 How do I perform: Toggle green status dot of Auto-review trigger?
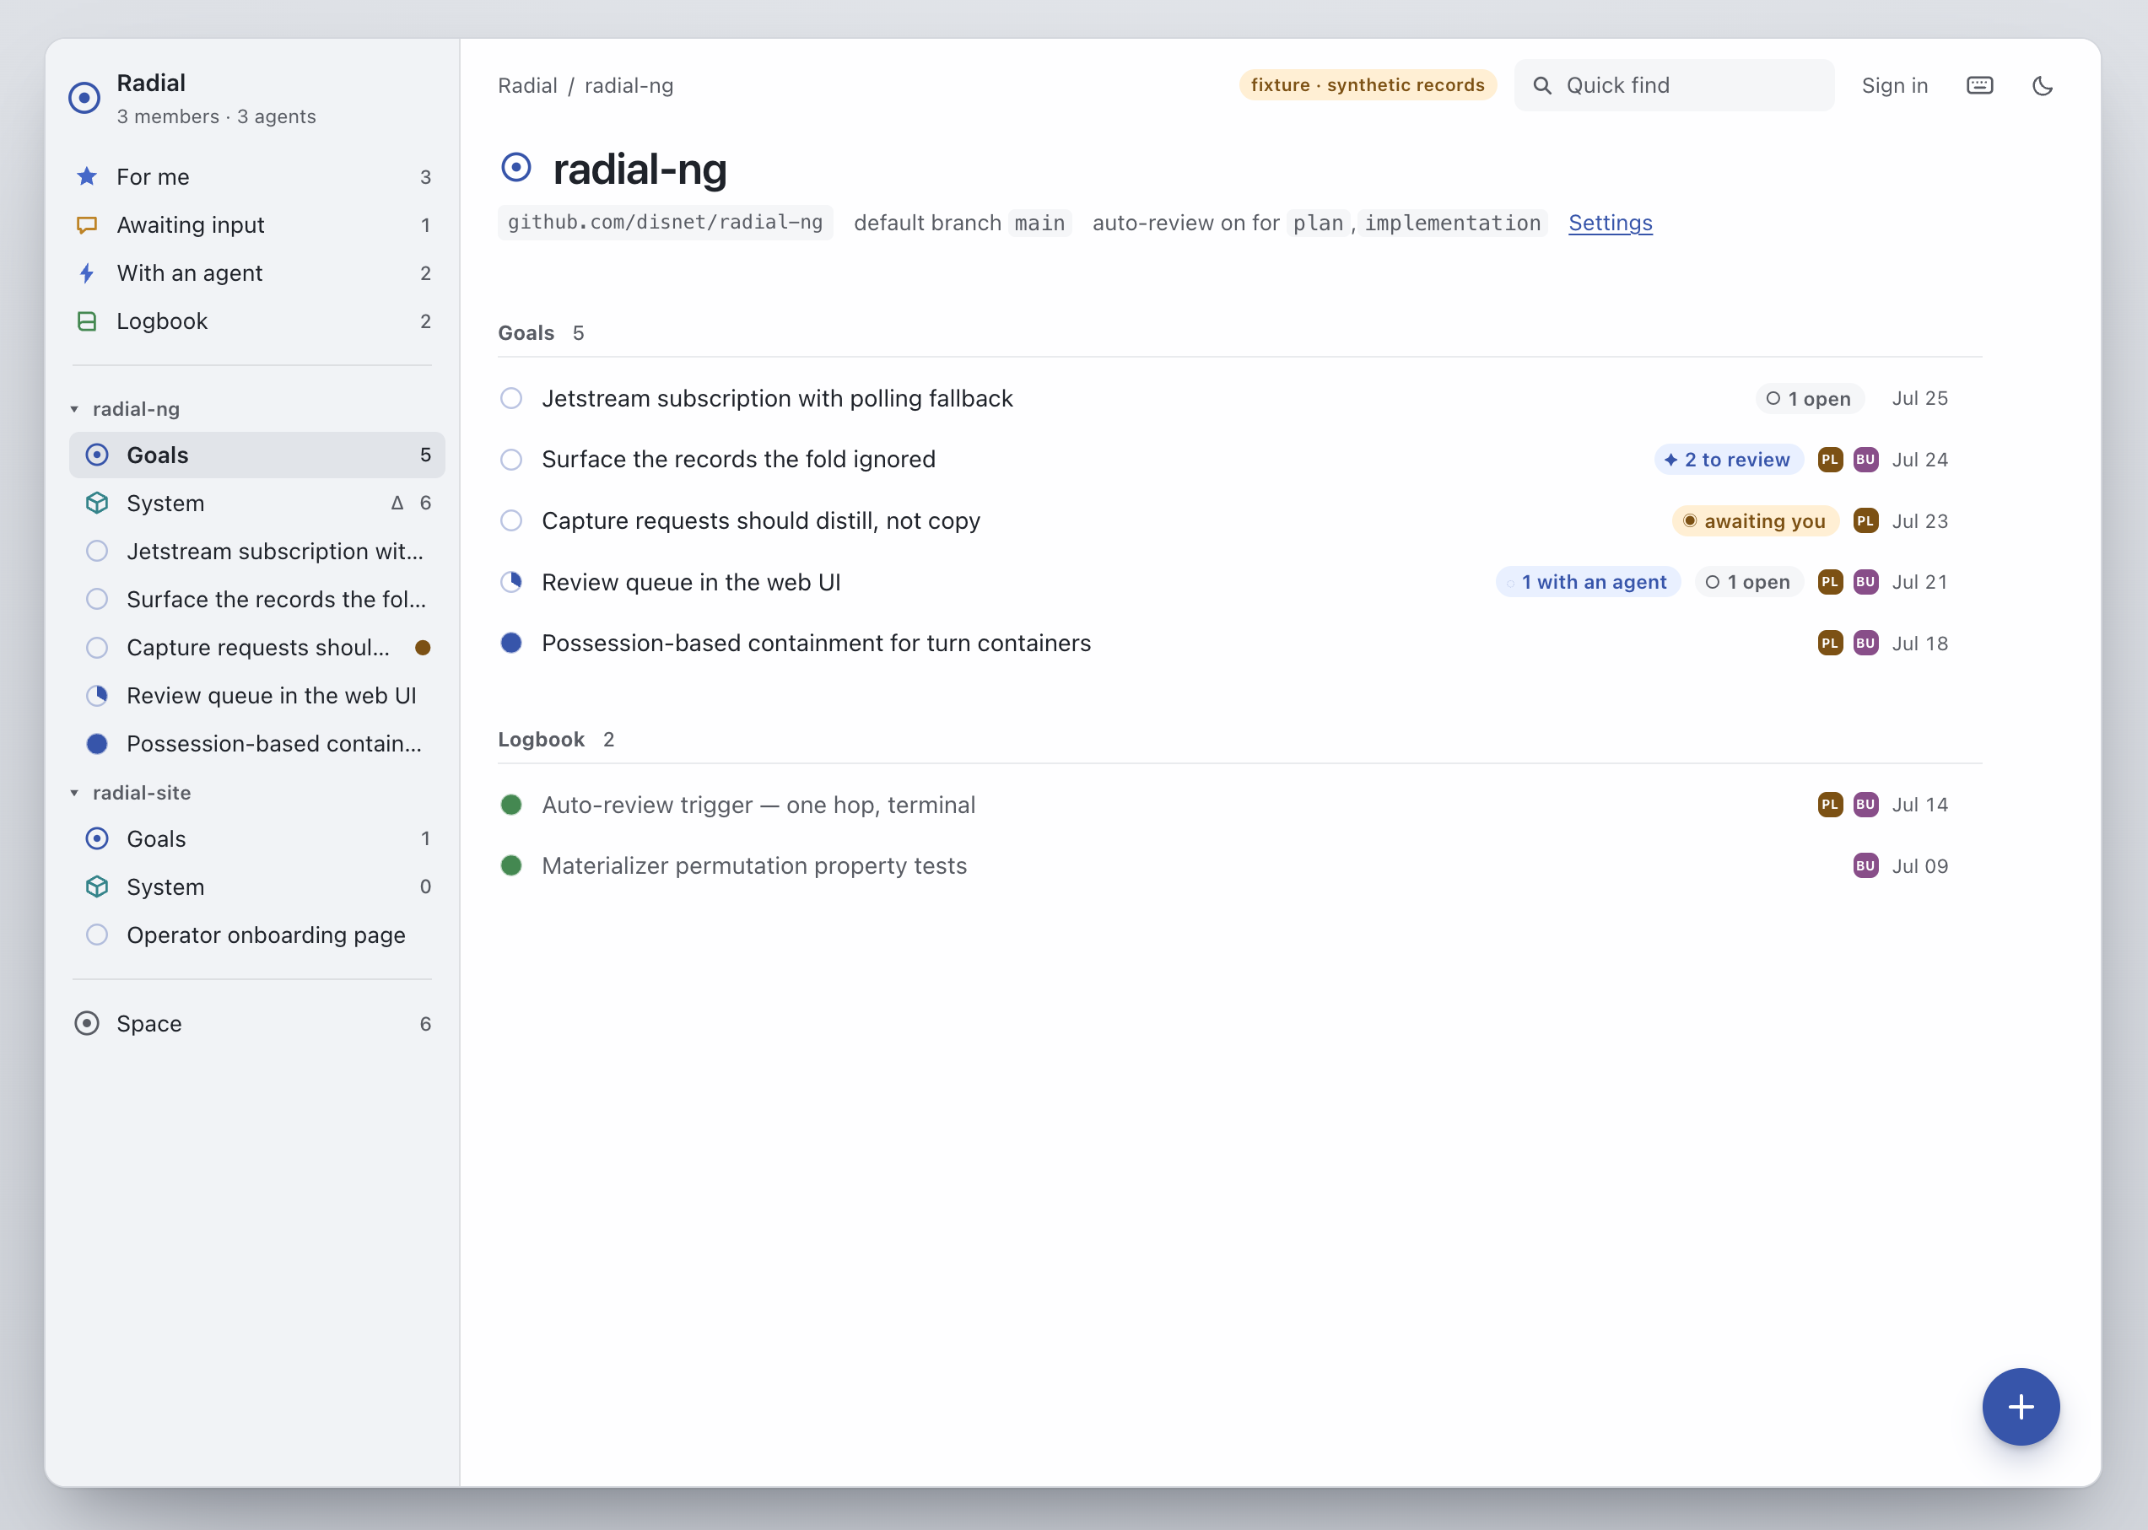tap(511, 805)
